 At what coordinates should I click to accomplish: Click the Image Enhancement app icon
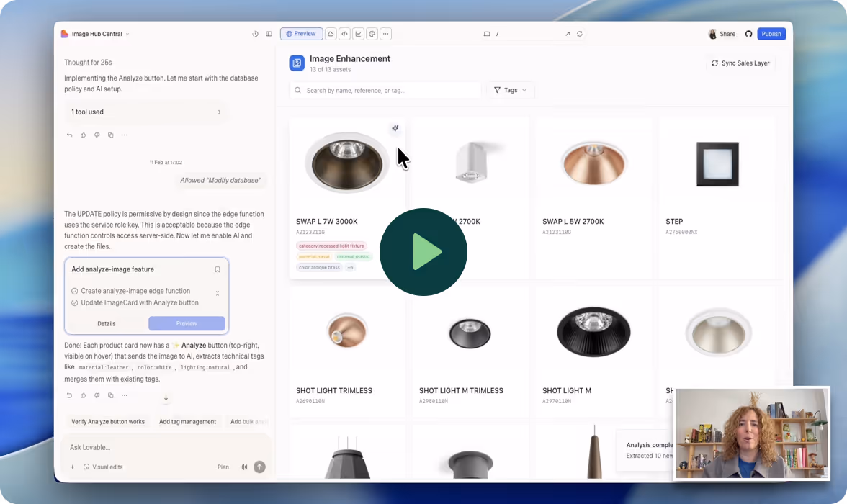click(297, 63)
